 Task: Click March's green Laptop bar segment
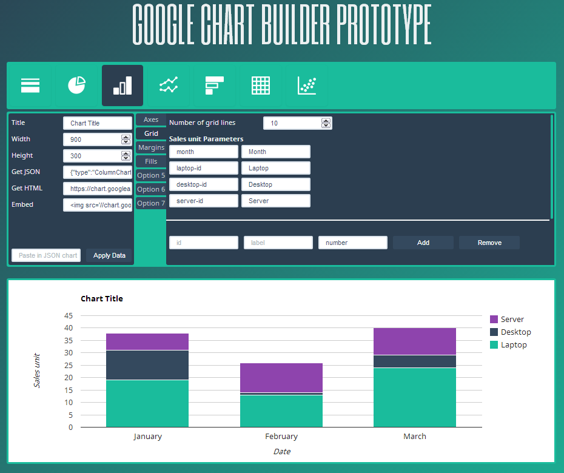point(415,397)
